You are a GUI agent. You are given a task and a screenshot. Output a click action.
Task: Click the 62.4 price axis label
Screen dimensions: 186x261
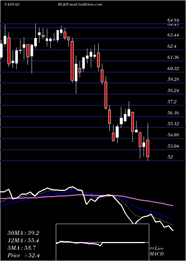tap(172, 46)
